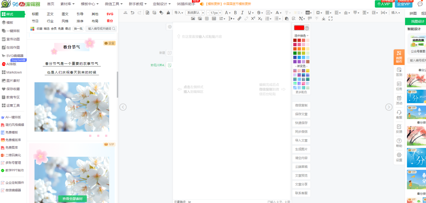Click the style search input field
This screenshot has height=203, width=426.
pos(99,29)
